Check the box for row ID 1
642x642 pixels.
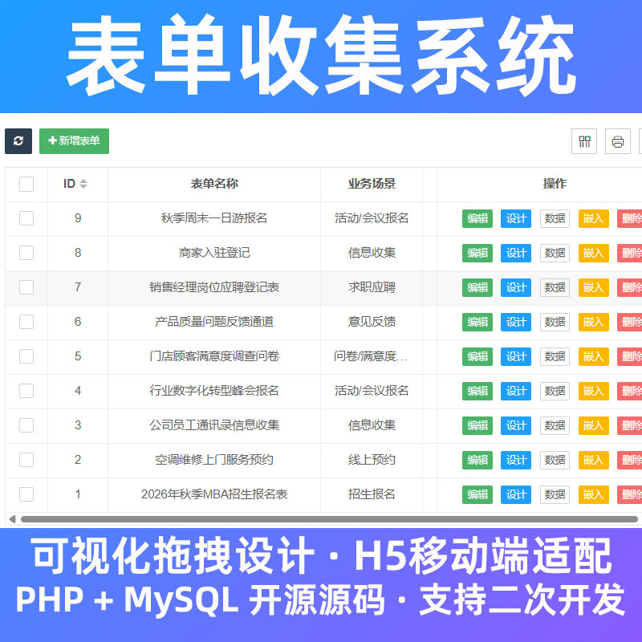point(26,494)
